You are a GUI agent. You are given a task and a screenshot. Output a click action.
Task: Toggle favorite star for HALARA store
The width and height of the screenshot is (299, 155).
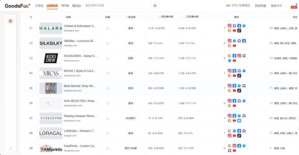[107, 28]
